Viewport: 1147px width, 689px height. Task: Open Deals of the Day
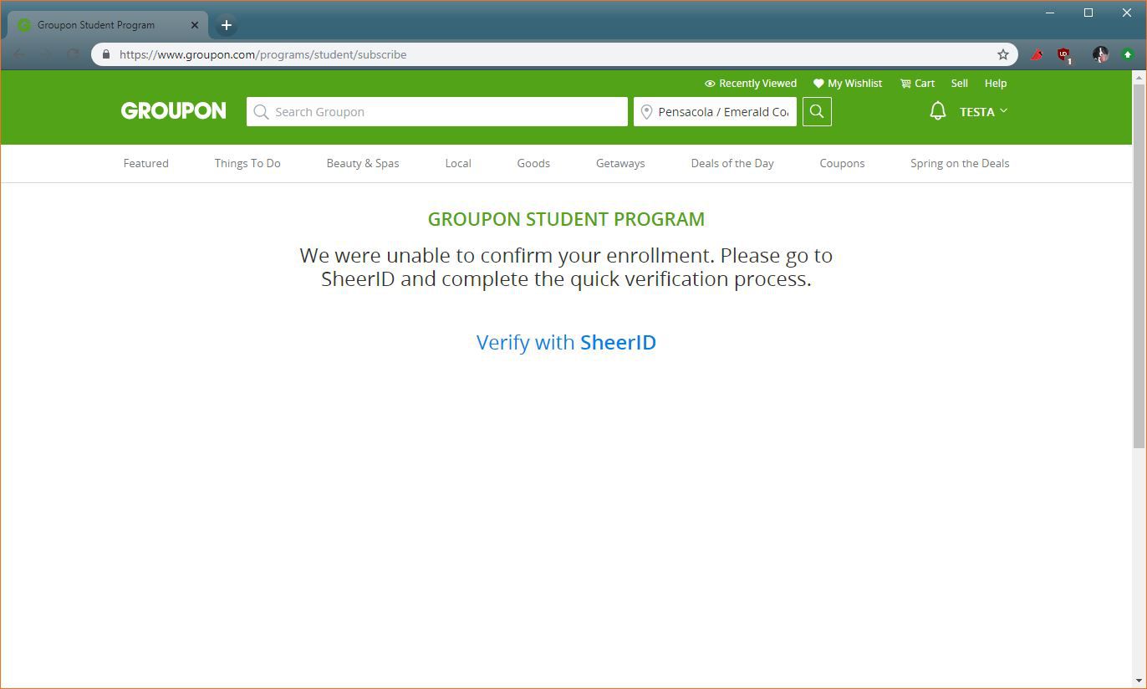(x=732, y=163)
